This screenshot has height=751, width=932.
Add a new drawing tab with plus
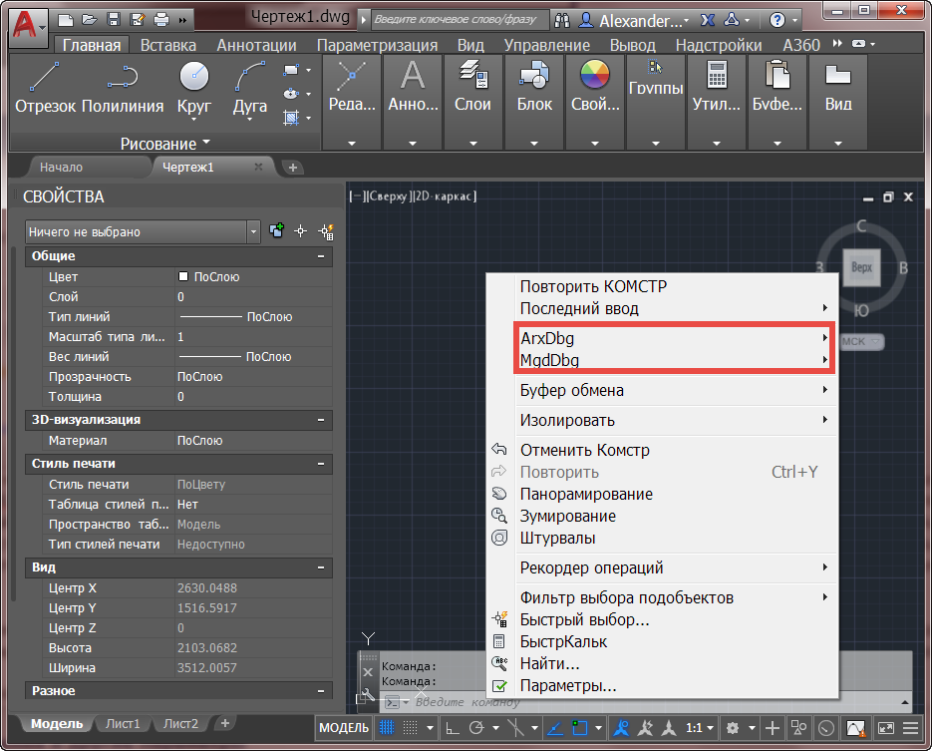[x=292, y=168]
